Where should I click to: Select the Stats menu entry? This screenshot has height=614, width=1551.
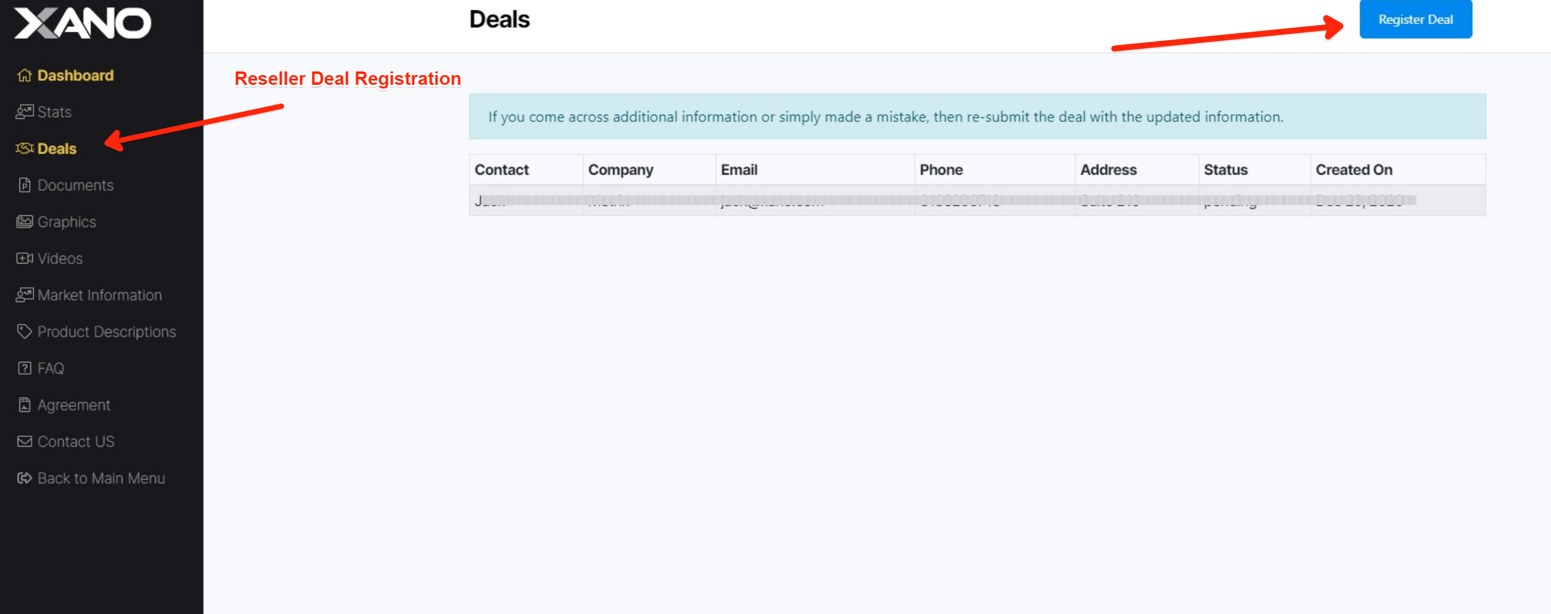[44, 112]
